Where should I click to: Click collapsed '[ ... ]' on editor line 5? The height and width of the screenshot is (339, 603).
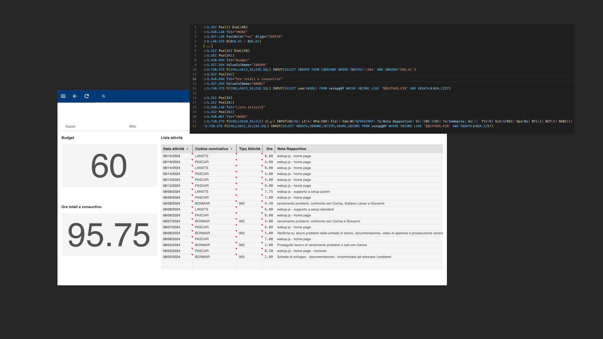point(208,46)
